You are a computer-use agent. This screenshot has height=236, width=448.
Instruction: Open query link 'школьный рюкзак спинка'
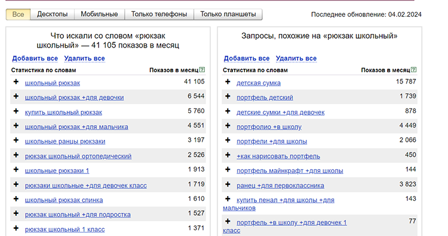pos(64,200)
